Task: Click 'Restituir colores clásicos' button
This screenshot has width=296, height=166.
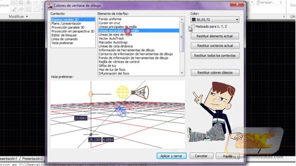Action: point(215,72)
